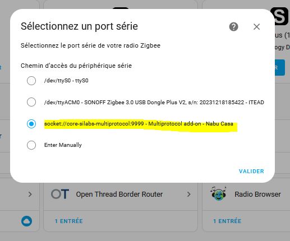Image resolution: width=290 pixels, height=241 pixels.
Task: Click the cloud icon on left card
Action: 26,221
